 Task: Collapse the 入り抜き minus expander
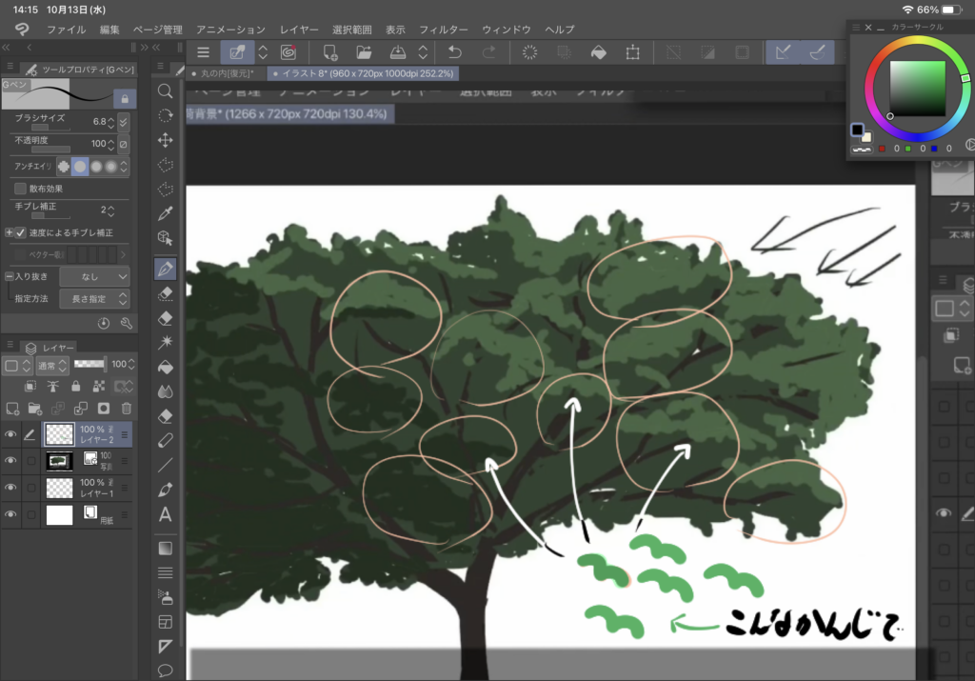pyautogui.click(x=9, y=276)
